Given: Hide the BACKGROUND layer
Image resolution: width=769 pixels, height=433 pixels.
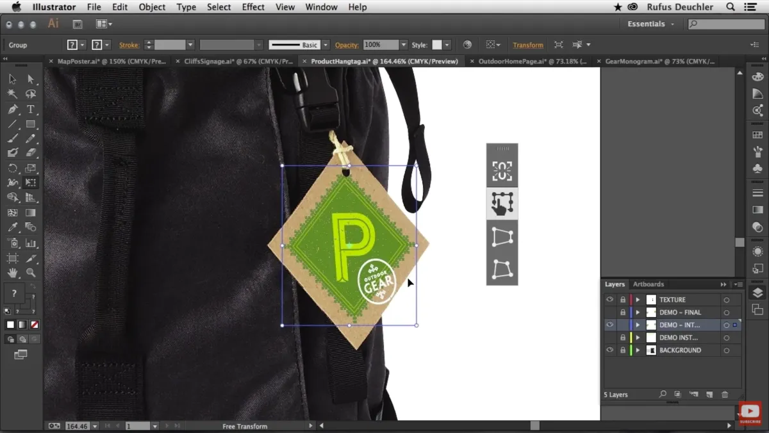Looking at the screenshot, I should (x=609, y=350).
